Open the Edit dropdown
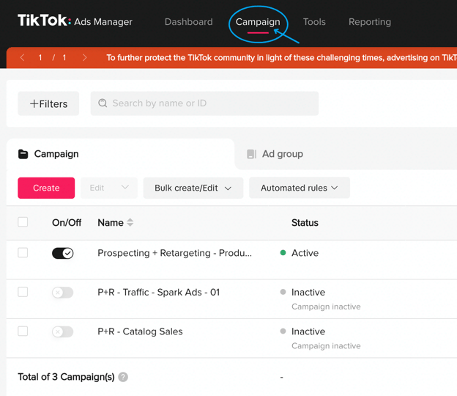Viewport: 457px width, 396px height. click(109, 188)
